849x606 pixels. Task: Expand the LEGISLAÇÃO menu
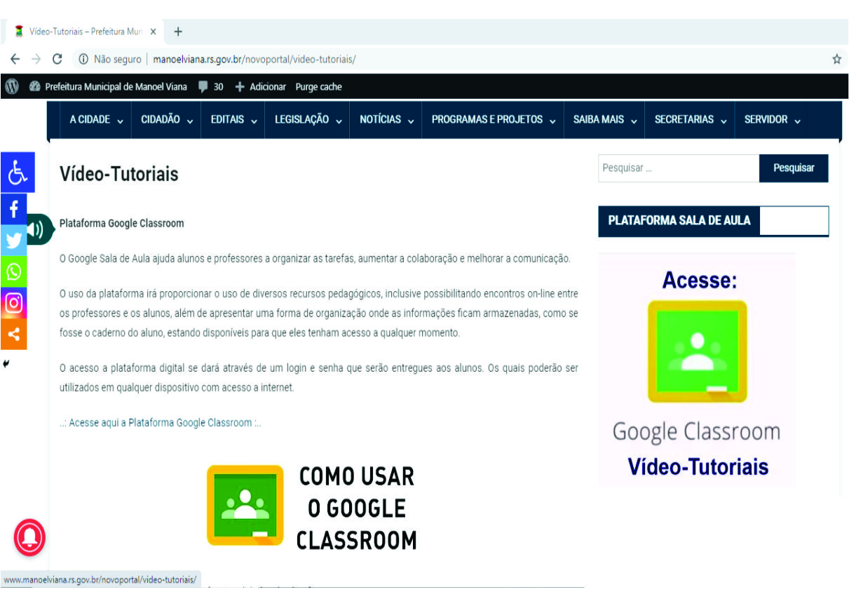308,120
